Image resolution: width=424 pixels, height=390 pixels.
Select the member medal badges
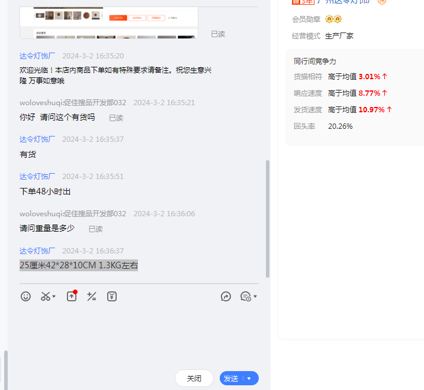pyautogui.click(x=333, y=19)
